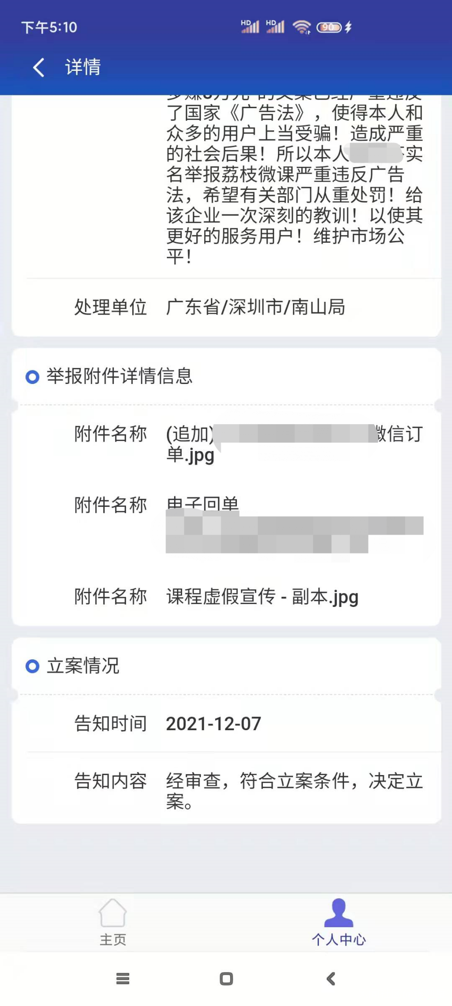Screen dimensions: 452x1006
Task: Open attachment 课程虚假宣传 - 副本.jpg
Action: pyautogui.click(x=262, y=597)
